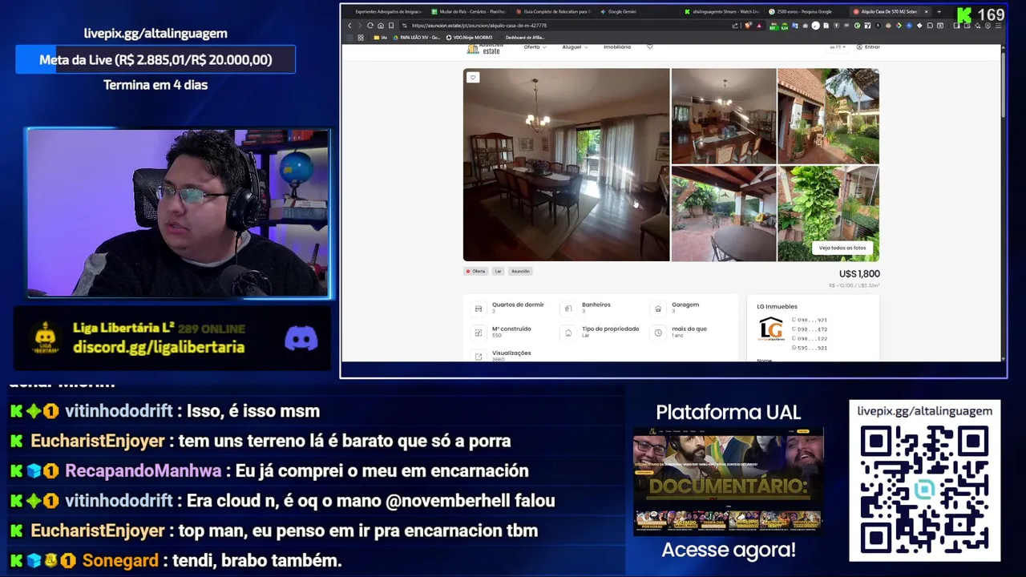1026x577 pixels.
Task: Reveal phone number 098...921
Action: (810, 321)
